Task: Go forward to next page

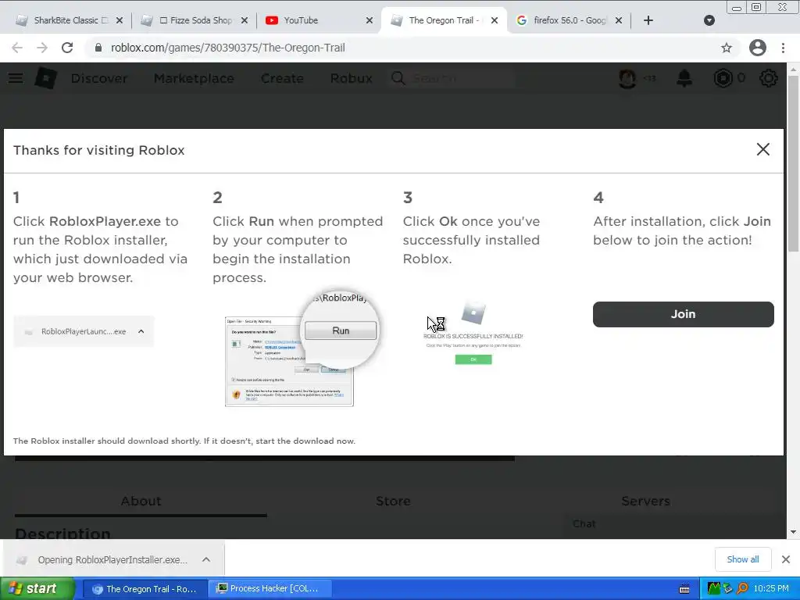Action: [42, 48]
